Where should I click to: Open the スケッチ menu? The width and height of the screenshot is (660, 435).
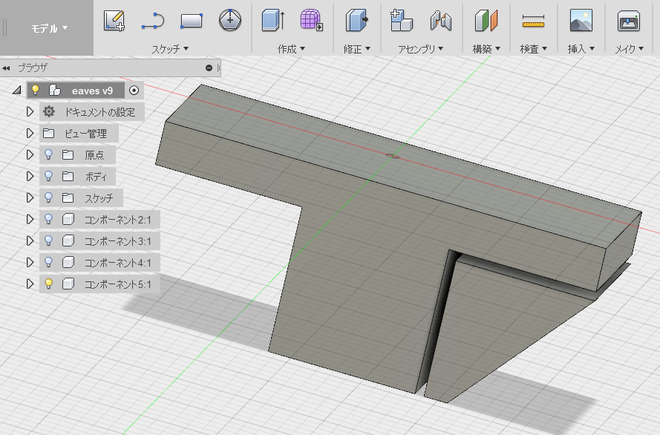(x=170, y=49)
